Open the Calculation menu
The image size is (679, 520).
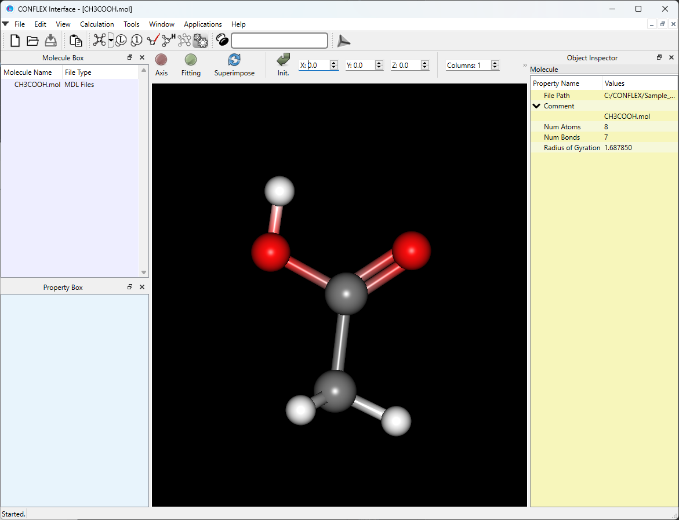click(96, 24)
